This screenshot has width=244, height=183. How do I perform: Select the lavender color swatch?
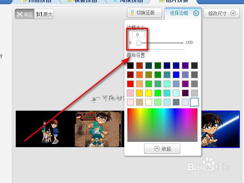[x=185, y=102]
